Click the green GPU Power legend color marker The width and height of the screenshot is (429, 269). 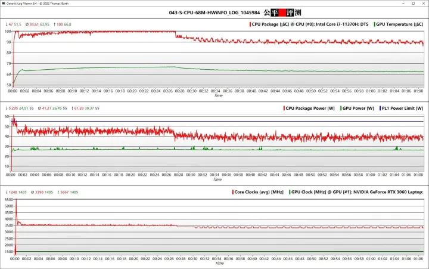341,108
